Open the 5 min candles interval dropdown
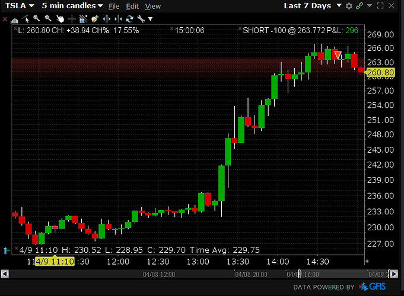The width and height of the screenshot is (404, 296). pos(72,5)
